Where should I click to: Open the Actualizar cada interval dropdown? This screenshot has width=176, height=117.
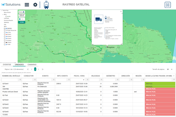[21, 16]
